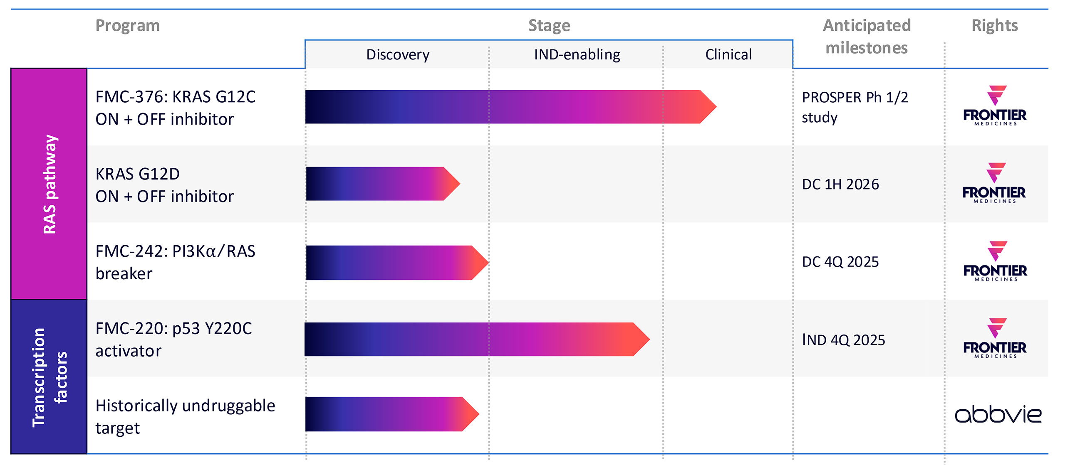This screenshot has height=465, width=1065.
Task: Click the Anticipated milestones column header
Action: click(x=867, y=37)
